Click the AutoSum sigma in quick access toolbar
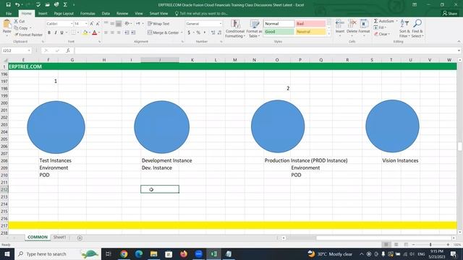Image resolution: width=463 pixels, height=260 pixels. (x=65, y=5)
